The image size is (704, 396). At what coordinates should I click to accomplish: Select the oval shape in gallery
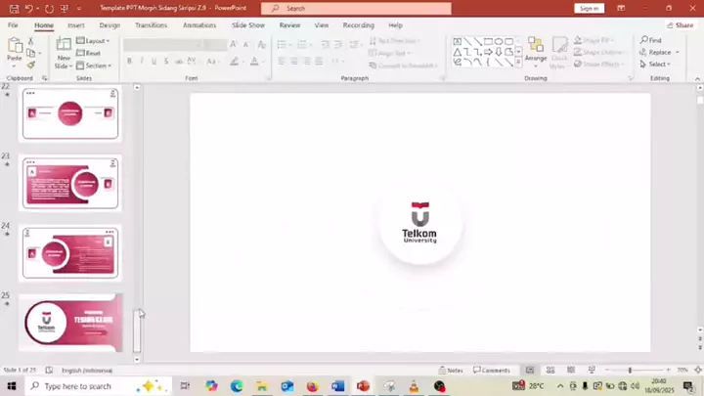[499, 41]
